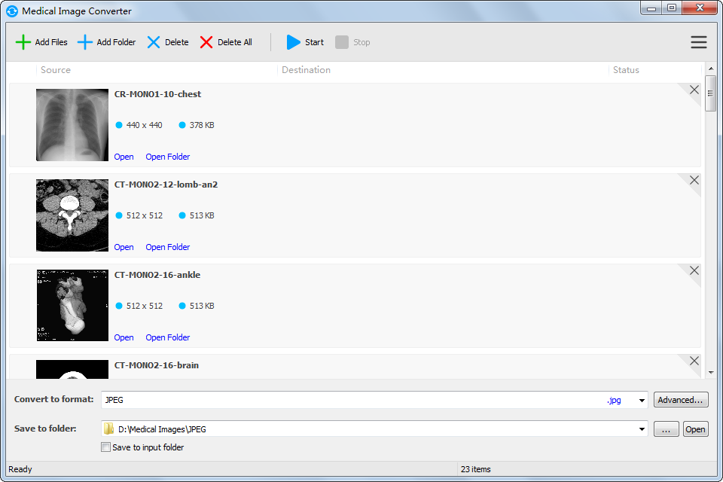Screen dimensions: 723x482
Task: Click Open button beside save folder
Action: (x=695, y=429)
